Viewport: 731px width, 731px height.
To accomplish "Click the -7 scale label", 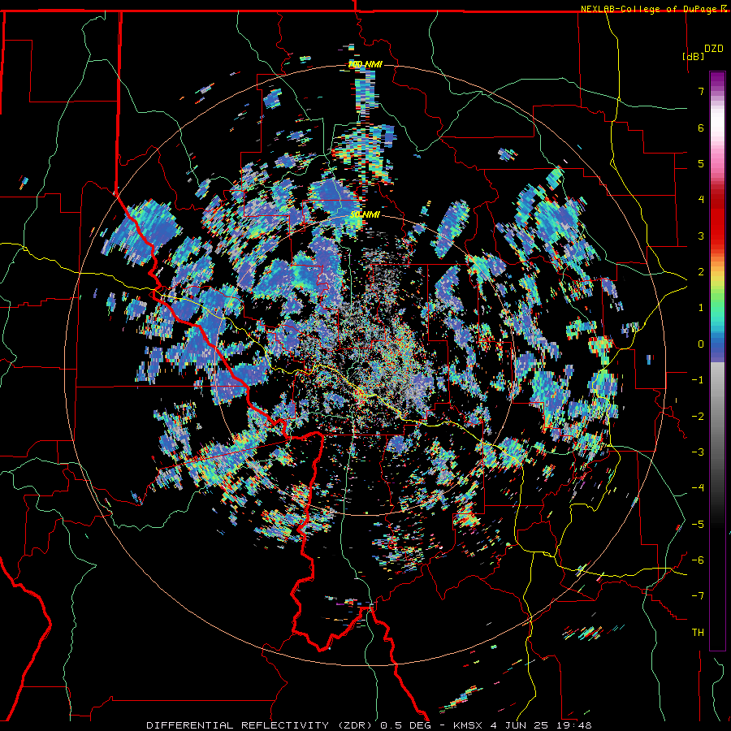I will click(x=698, y=596).
